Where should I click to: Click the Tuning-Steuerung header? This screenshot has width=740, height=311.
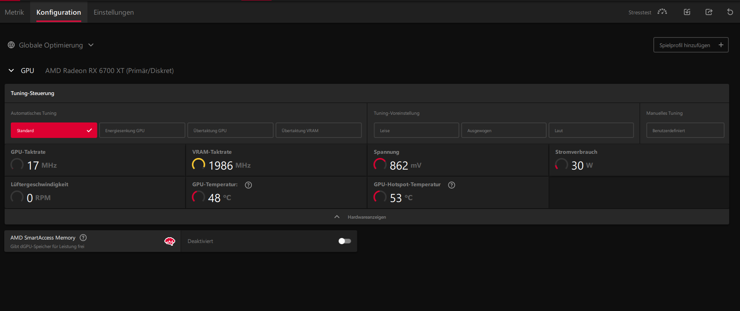click(32, 93)
